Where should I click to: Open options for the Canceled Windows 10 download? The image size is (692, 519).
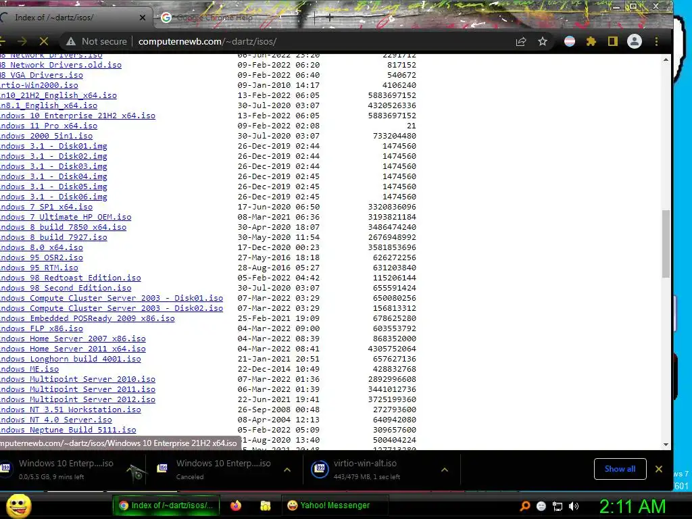pyautogui.click(x=287, y=470)
